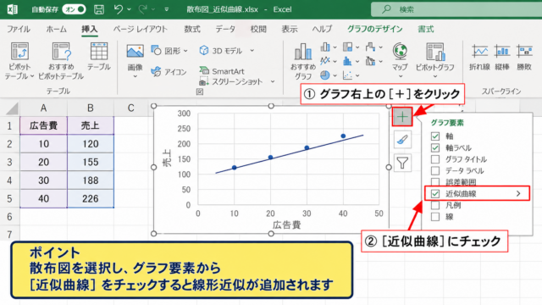Toggle AutoSave switch off
This screenshot has width=542, height=305.
74,9
